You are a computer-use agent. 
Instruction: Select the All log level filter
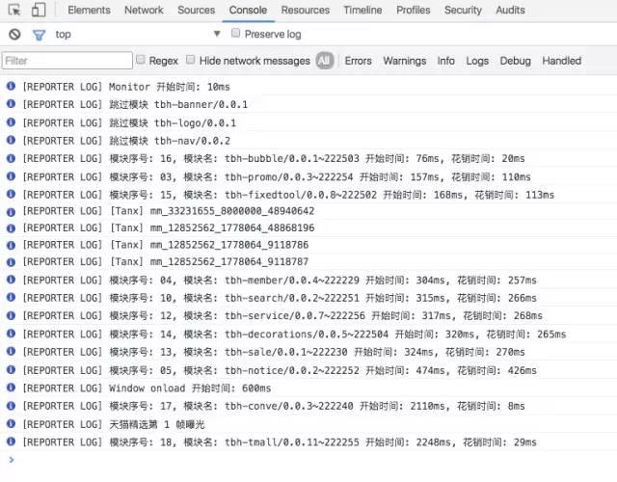point(325,61)
